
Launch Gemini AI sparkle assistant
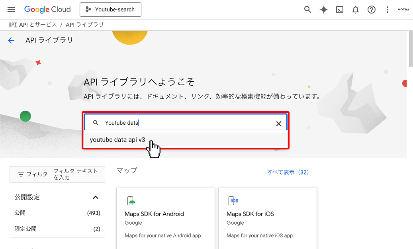coord(323,10)
